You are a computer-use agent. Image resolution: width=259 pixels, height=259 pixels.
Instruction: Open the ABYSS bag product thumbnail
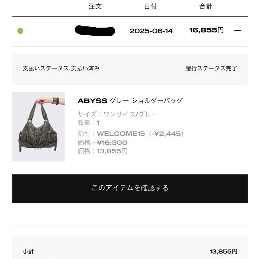tap(38, 127)
